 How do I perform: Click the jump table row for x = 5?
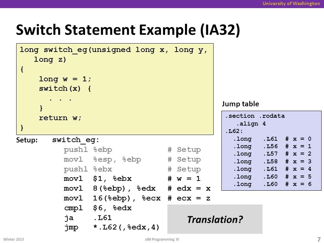pyautogui.click(x=272, y=177)
